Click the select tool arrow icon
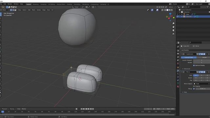Viewport: 210px width, 118px height. (x=3, y=7)
